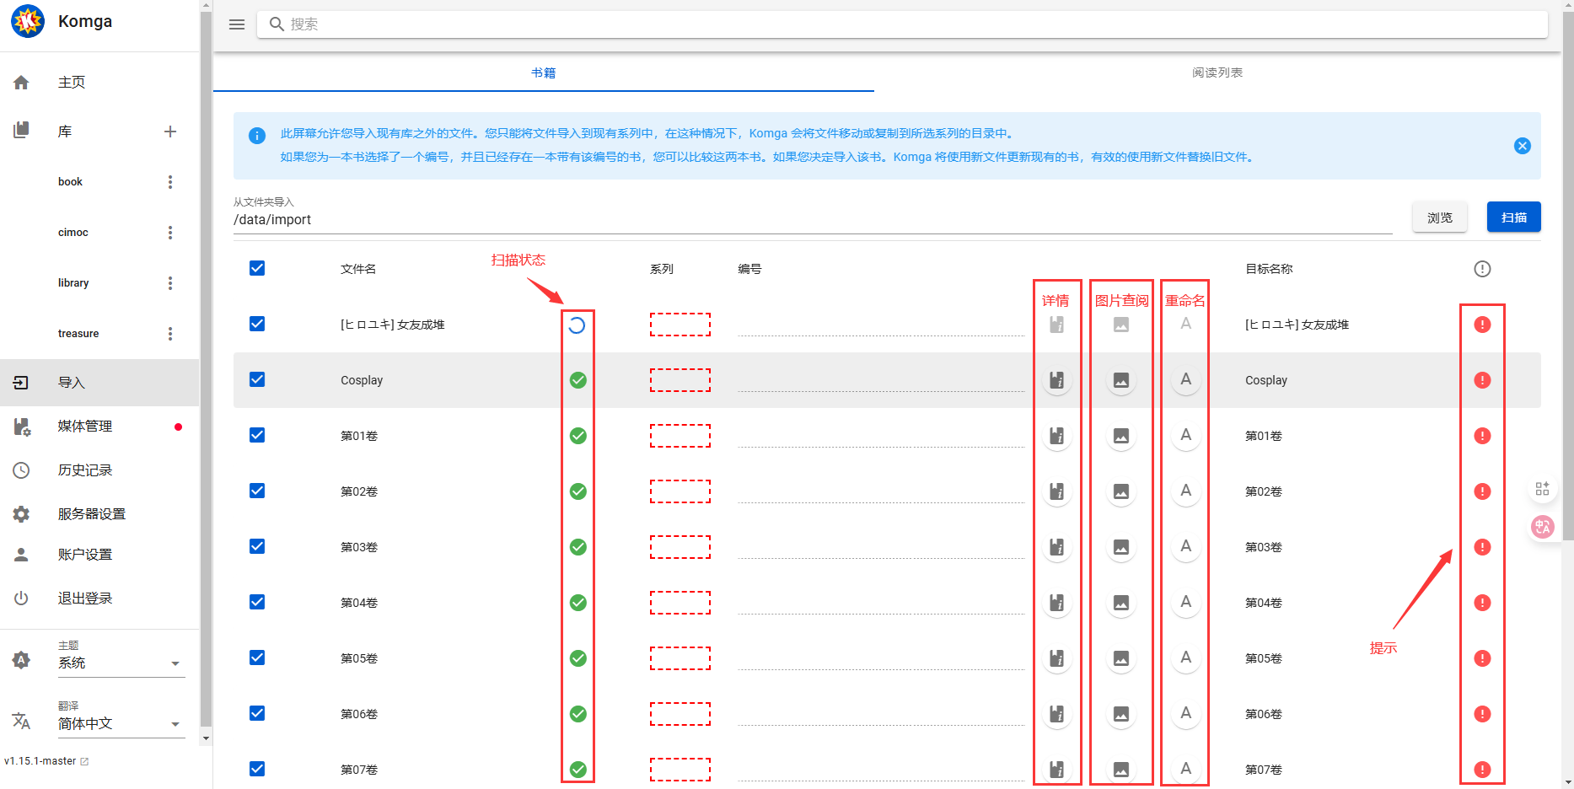Screen dimensions: 1574x789
Task: Uncheck the Cosplay row checkbox
Action: [x=257, y=379]
